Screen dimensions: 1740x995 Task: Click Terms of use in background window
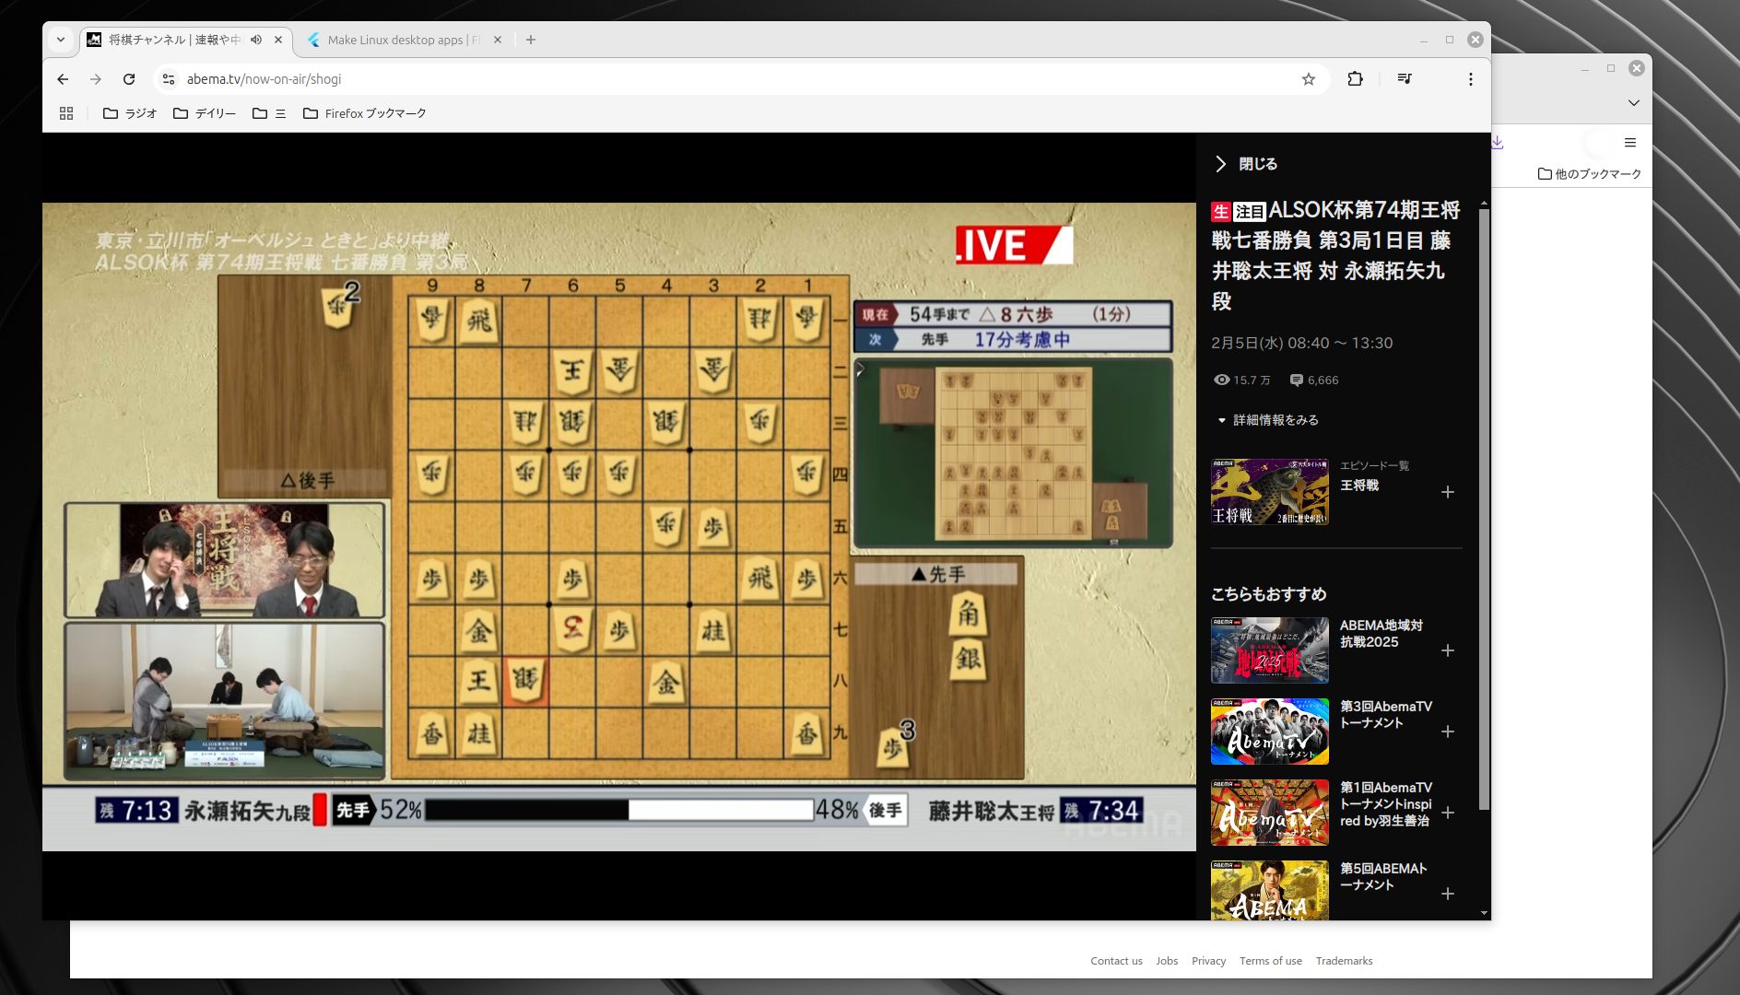pyautogui.click(x=1270, y=961)
